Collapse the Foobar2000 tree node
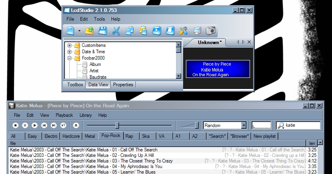The height and width of the screenshot is (174, 332). [69, 58]
